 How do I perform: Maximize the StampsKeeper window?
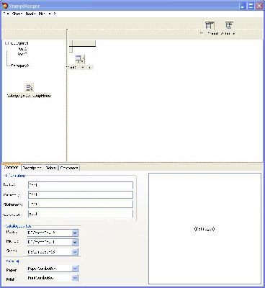click(x=251, y=6)
